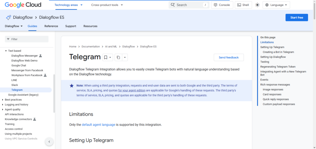Open Slack integration in sidebar

(15, 85)
